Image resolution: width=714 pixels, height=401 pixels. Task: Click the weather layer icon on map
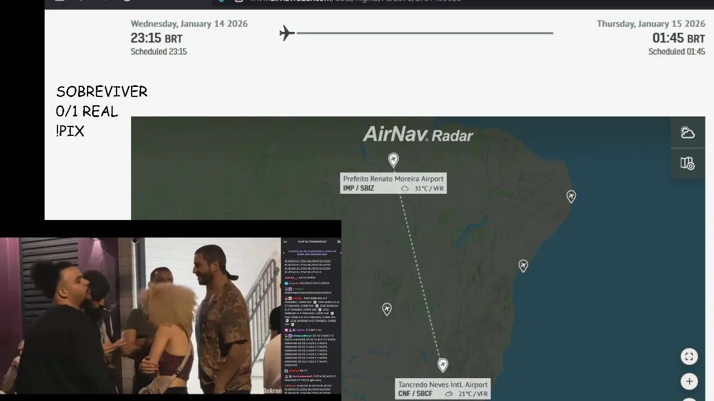[x=688, y=133]
